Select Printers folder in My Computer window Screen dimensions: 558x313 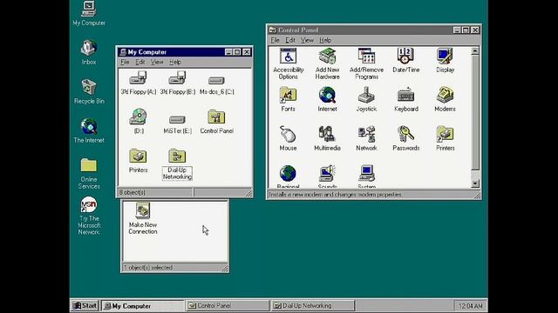point(138,160)
